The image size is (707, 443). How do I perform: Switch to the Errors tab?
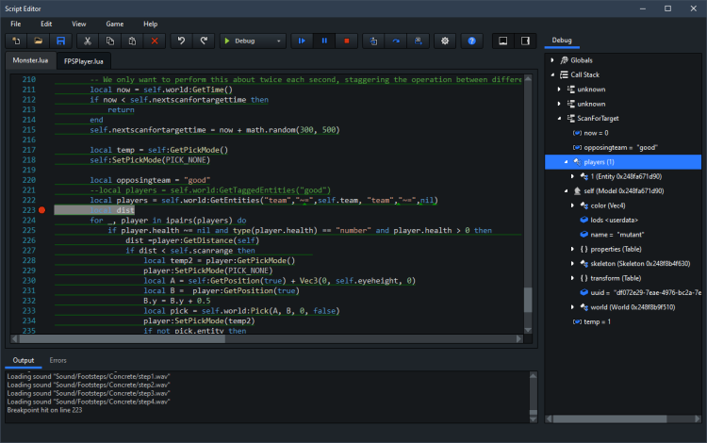[x=58, y=360]
